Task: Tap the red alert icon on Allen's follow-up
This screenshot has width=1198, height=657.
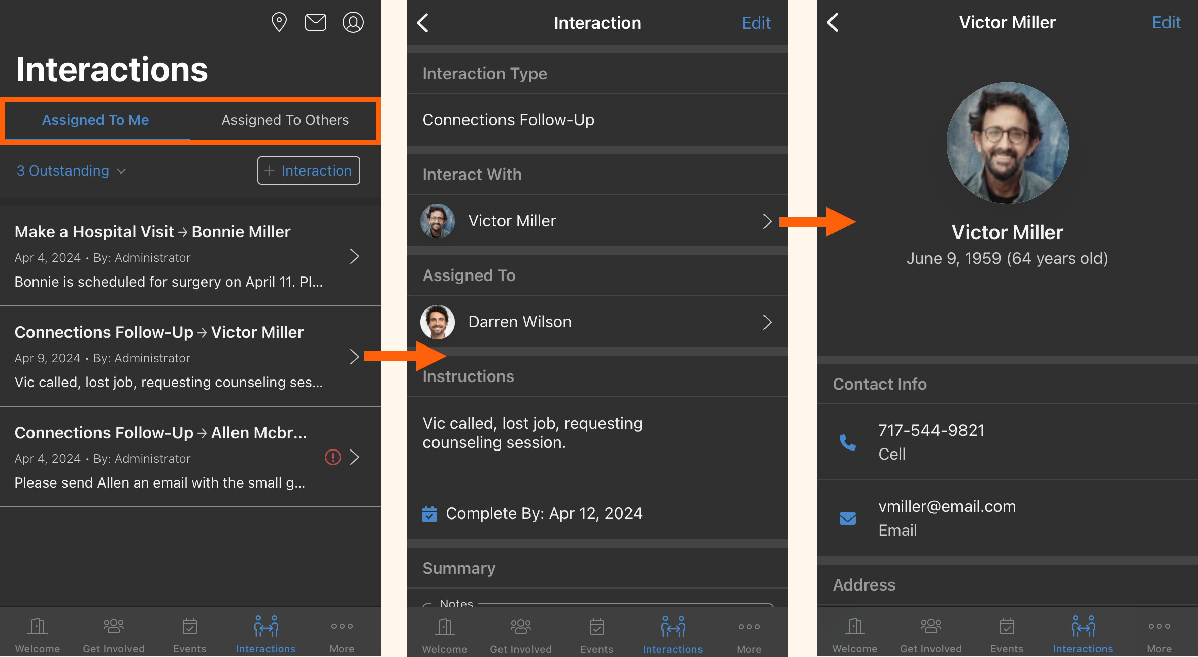Action: click(x=332, y=457)
